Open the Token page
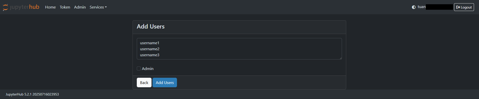 pos(65,7)
